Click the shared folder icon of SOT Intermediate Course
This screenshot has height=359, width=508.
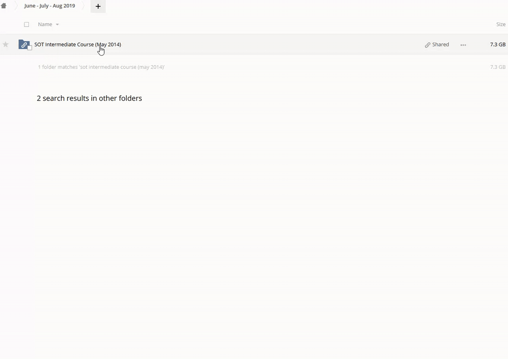click(23, 44)
